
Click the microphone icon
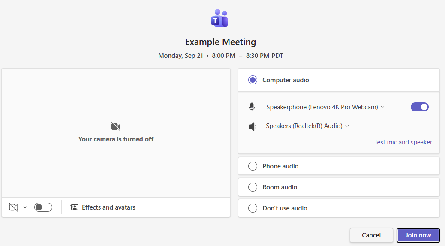252,107
